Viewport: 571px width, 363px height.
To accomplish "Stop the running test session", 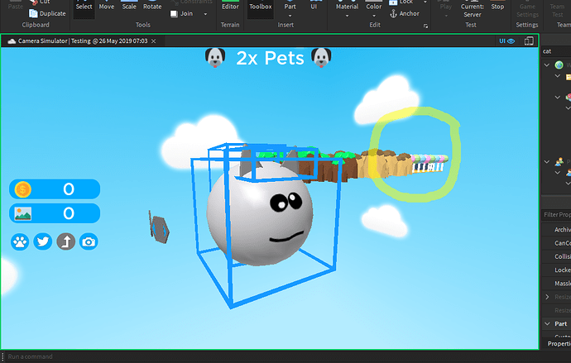I will (497, 6).
